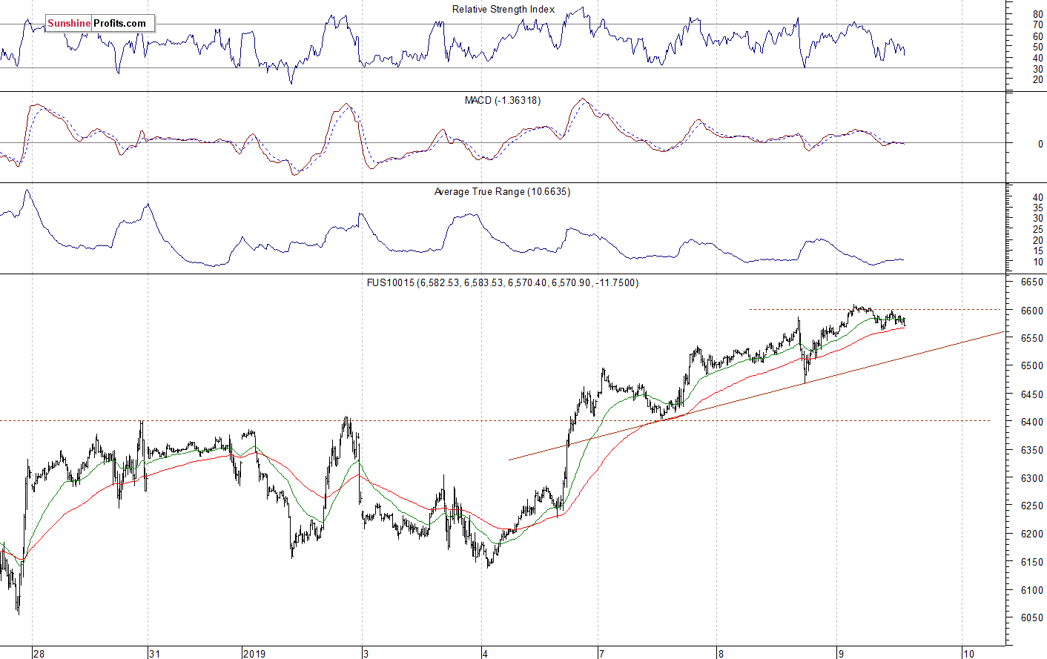
Task: Click the 6200 price axis label
Action: 1031,534
